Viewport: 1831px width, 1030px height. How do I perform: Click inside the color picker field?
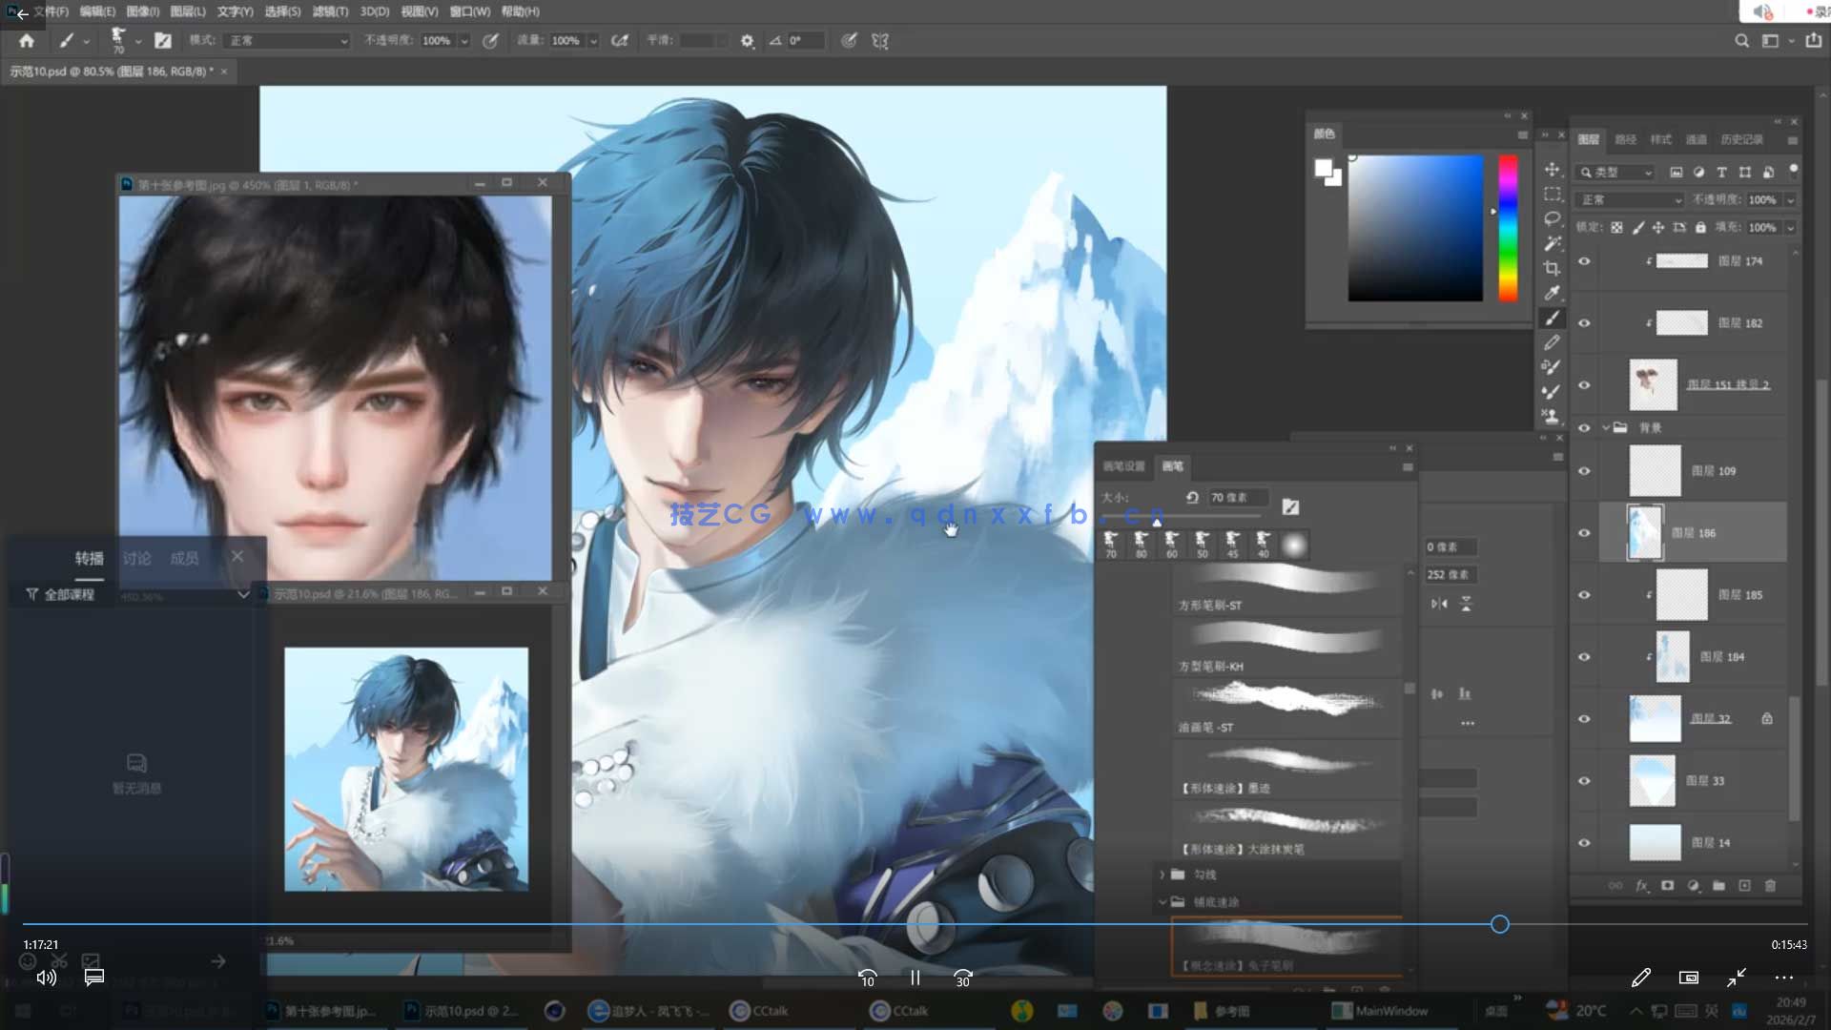pyautogui.click(x=1415, y=229)
